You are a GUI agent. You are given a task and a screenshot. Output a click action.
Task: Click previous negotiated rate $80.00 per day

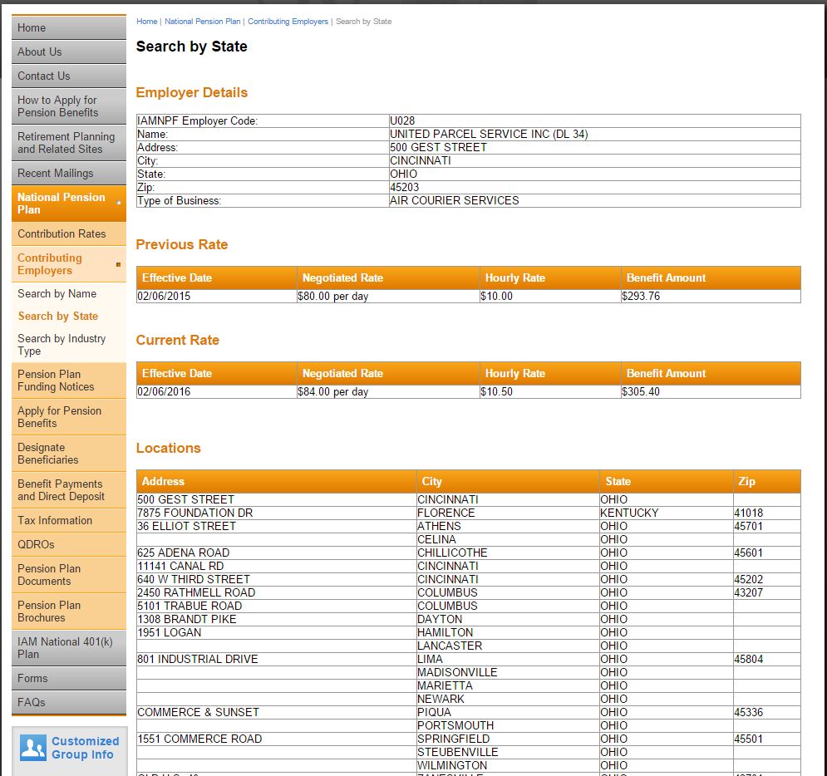click(x=332, y=297)
